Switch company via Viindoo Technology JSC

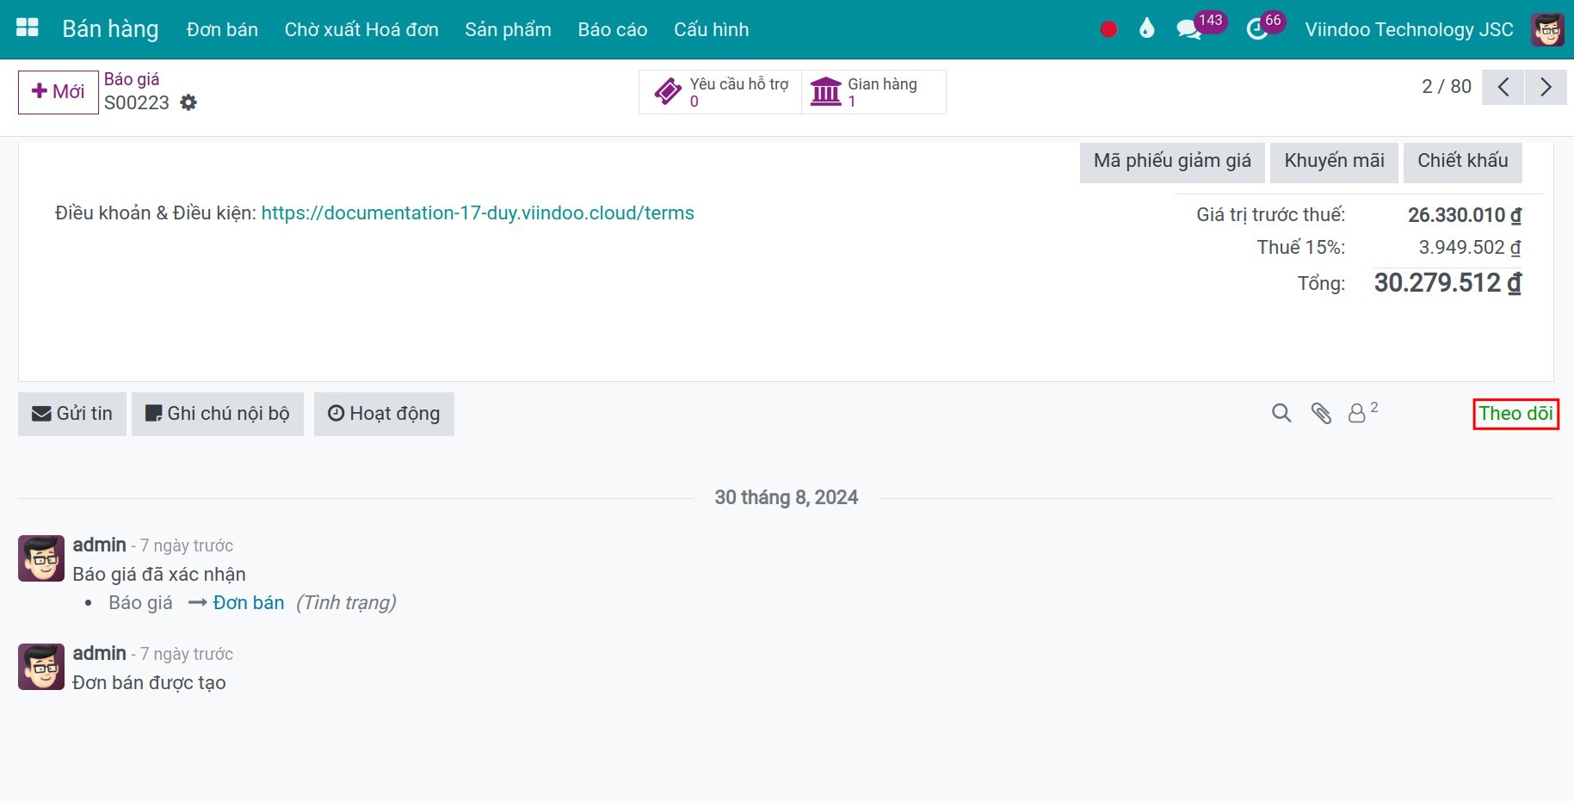point(1409,29)
